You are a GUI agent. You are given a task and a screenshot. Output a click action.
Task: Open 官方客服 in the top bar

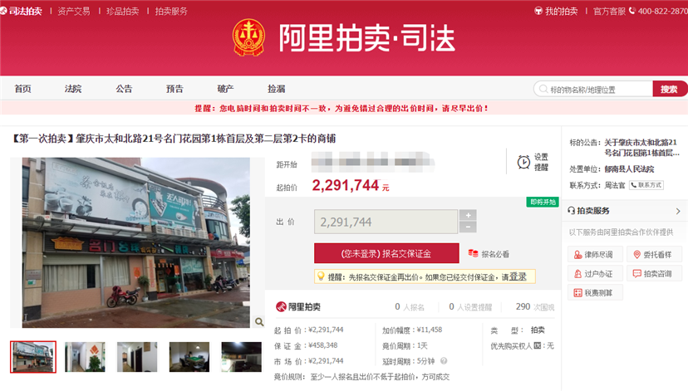pos(609,11)
